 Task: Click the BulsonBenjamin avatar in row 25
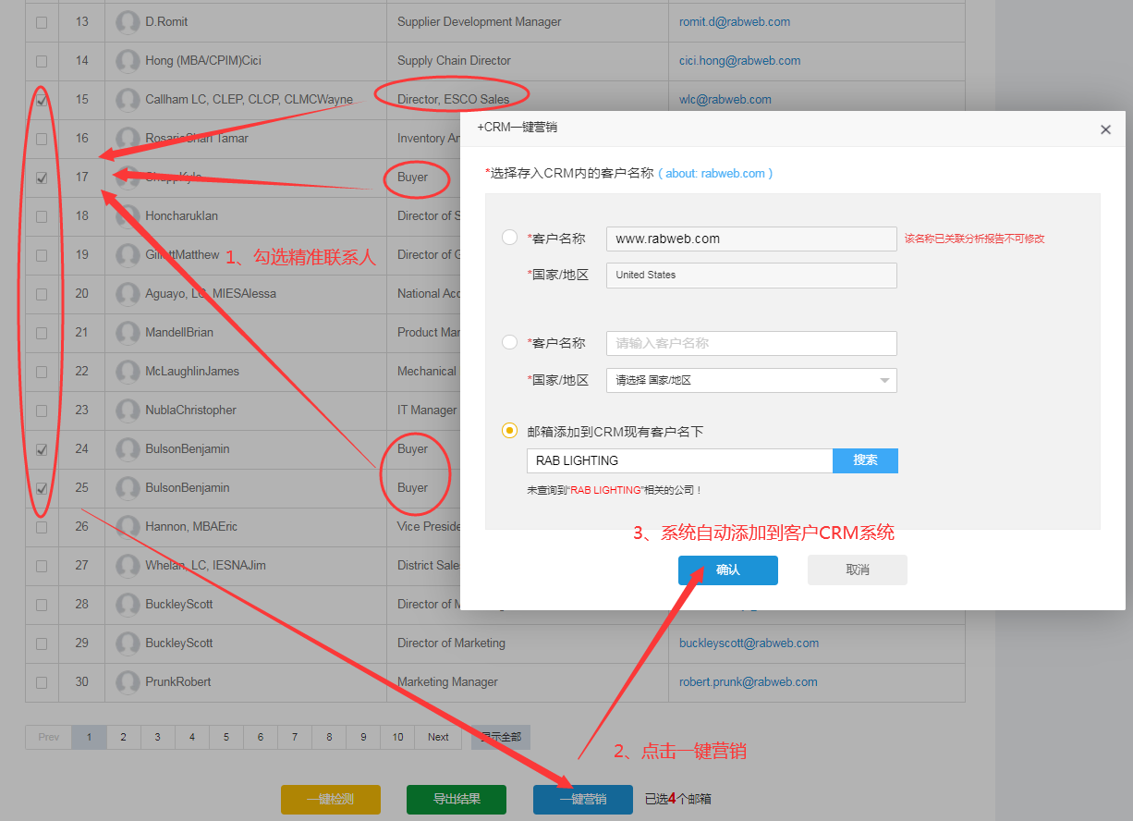click(128, 488)
